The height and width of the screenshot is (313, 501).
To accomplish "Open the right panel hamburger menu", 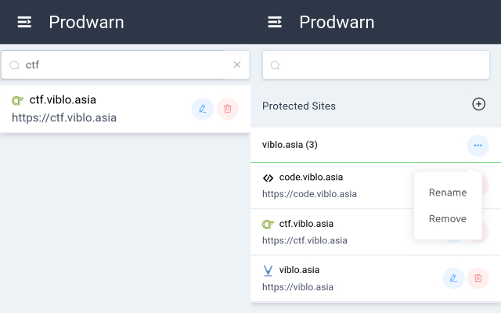I will point(275,22).
